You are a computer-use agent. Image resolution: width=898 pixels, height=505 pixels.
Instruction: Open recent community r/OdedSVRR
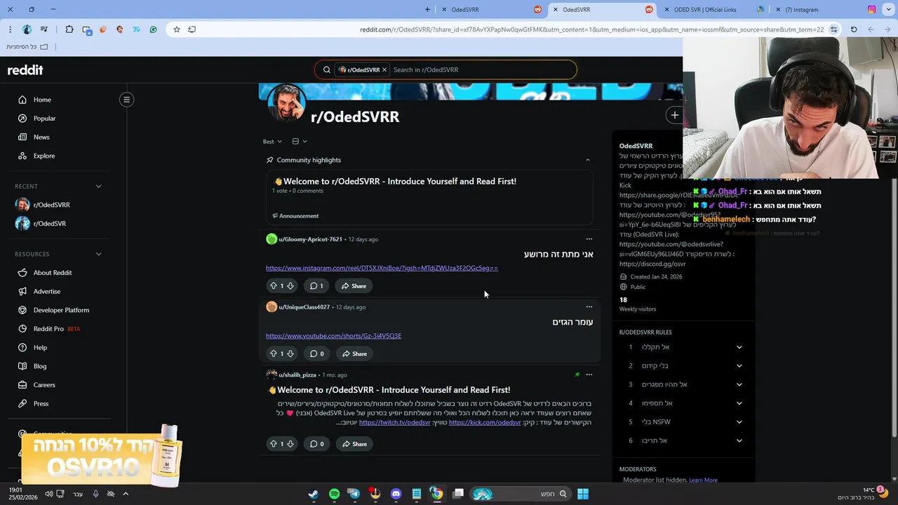pyautogui.click(x=51, y=205)
